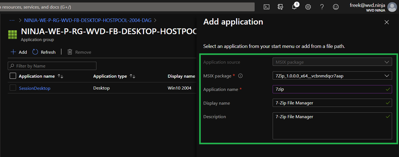Open the MSIX package dropdown
399x157 pixels.
click(332, 76)
